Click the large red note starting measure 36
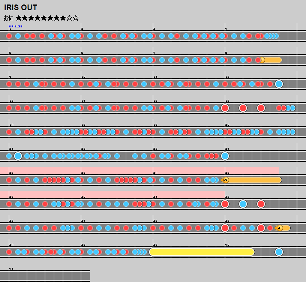The image size is (306, 282). click(x=225, y=228)
